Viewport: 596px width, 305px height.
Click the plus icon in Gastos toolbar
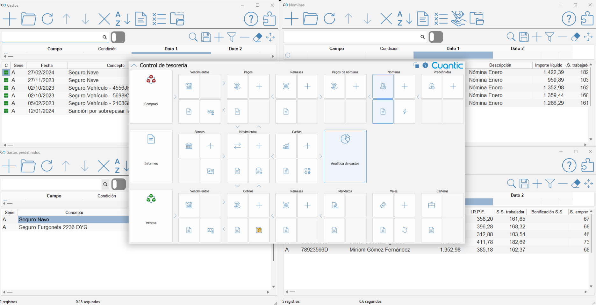pos(10,19)
